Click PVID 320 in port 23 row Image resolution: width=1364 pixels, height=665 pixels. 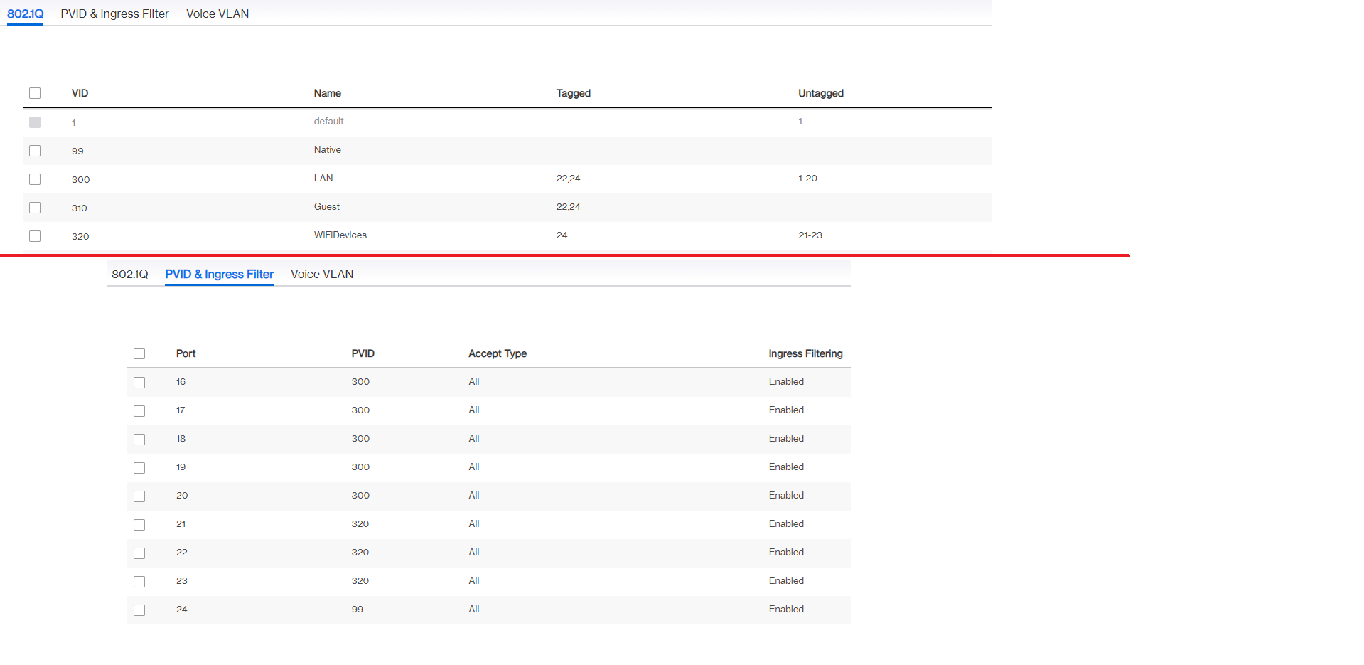360,581
